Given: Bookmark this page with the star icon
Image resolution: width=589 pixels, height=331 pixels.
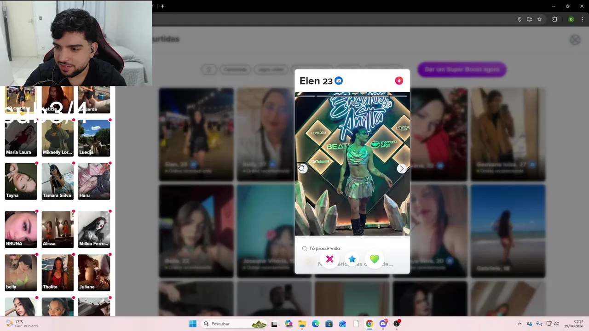Looking at the screenshot, I should pyautogui.click(x=539, y=19).
